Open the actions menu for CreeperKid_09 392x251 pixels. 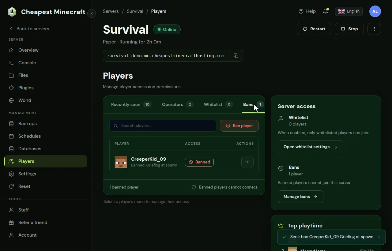tap(247, 162)
